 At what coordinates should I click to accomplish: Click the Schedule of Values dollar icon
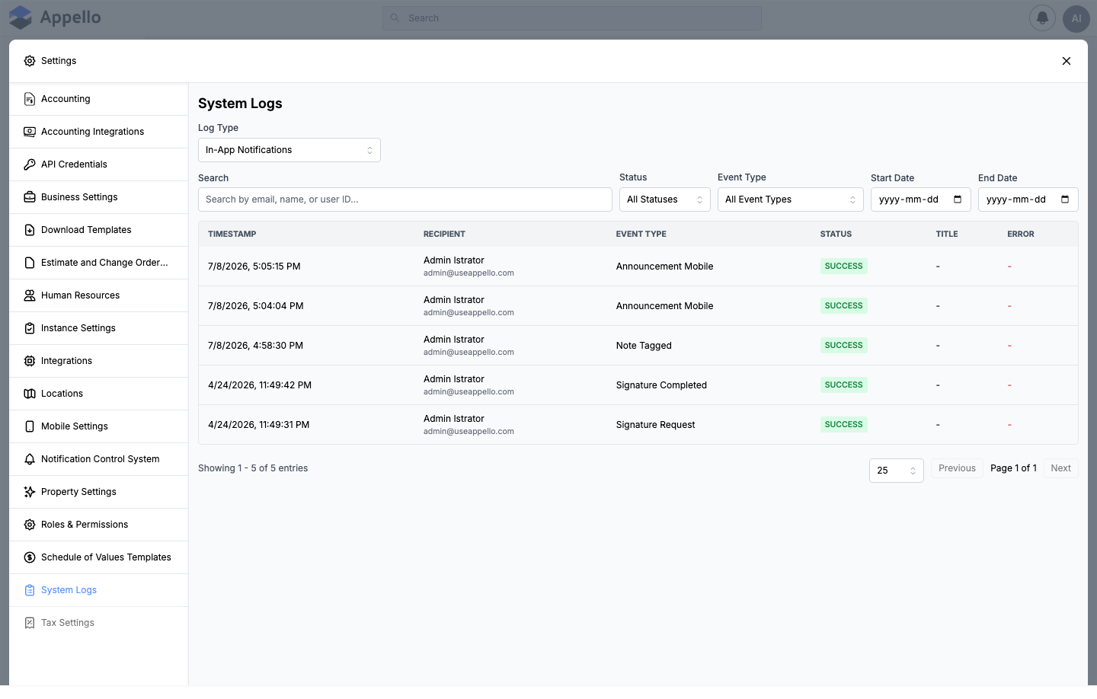[x=30, y=557]
